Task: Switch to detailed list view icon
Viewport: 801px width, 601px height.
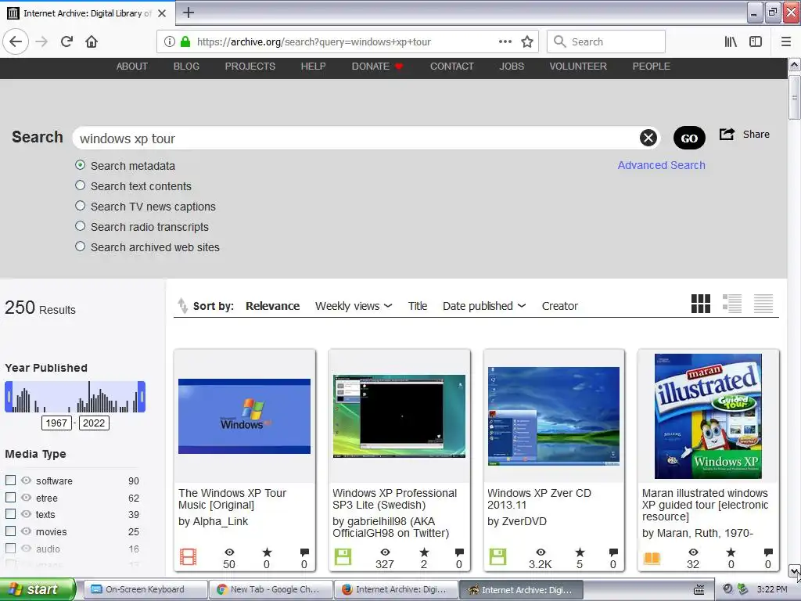Action: (x=732, y=304)
